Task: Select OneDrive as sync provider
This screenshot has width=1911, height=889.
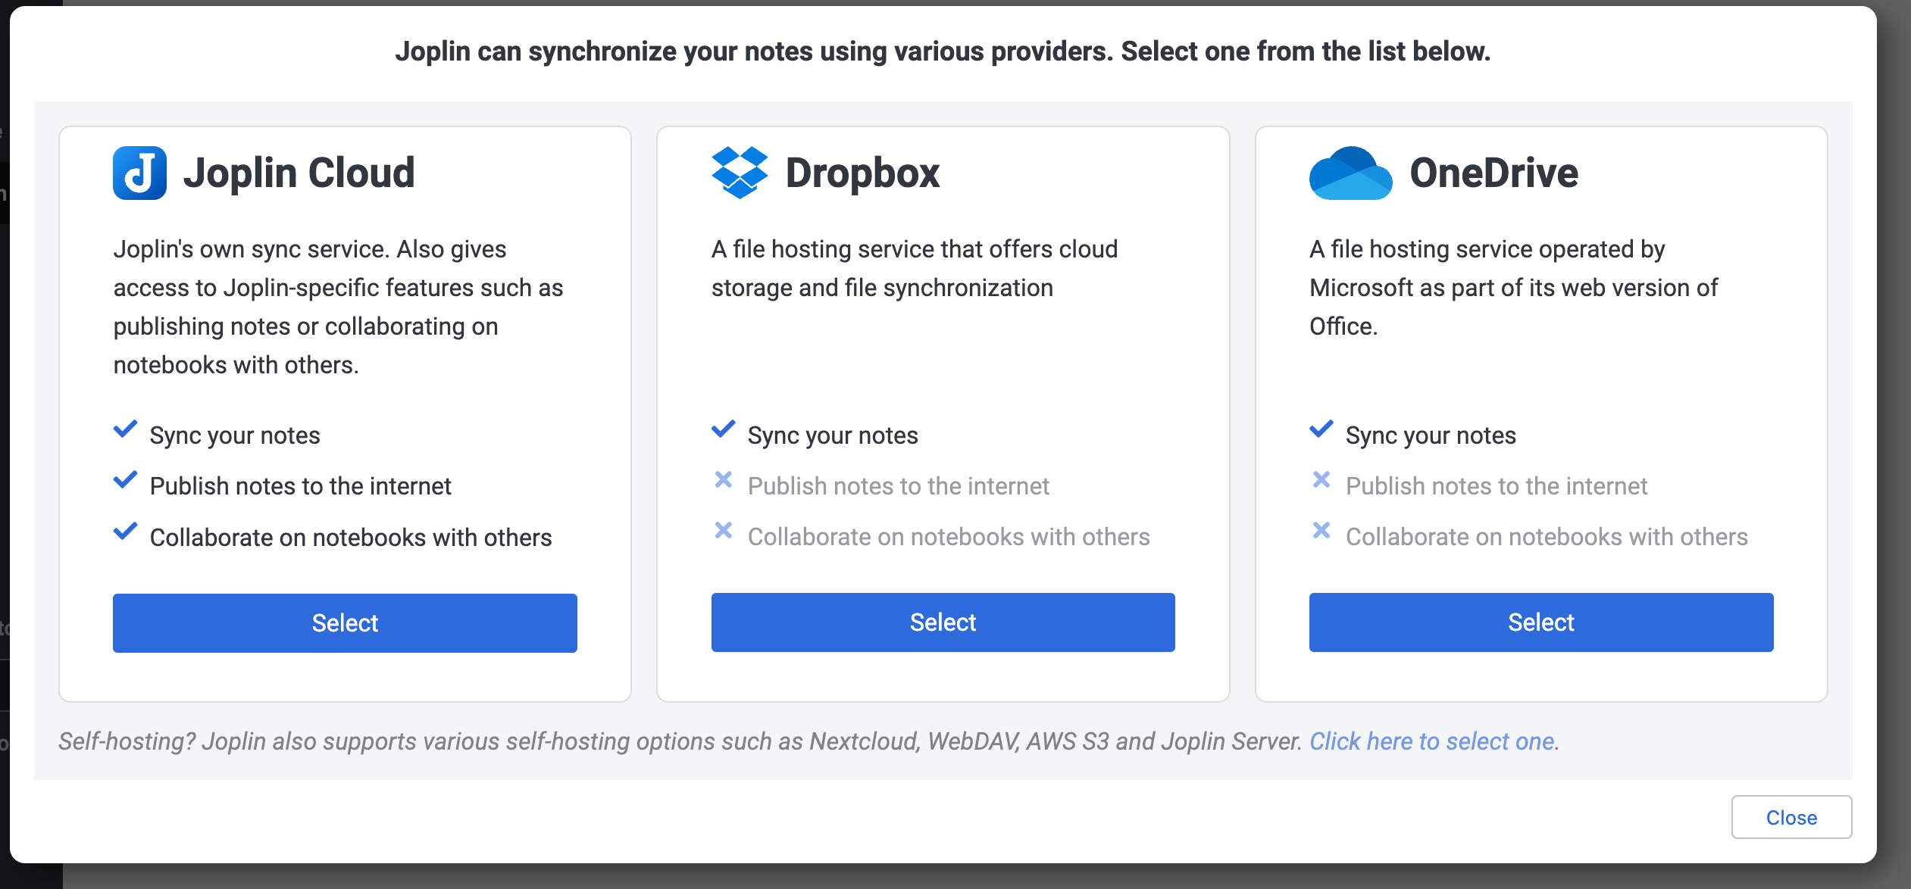Action: click(1540, 622)
